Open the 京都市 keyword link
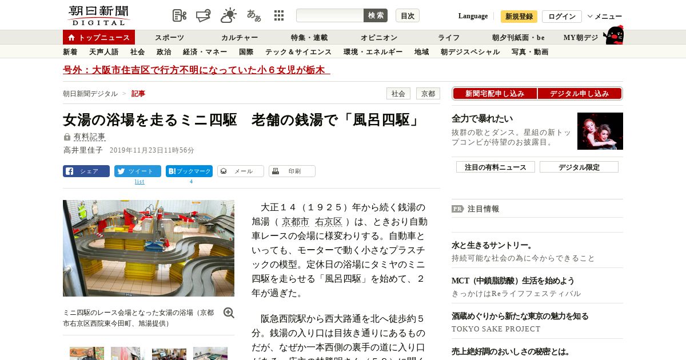686x360 pixels. tap(295, 222)
